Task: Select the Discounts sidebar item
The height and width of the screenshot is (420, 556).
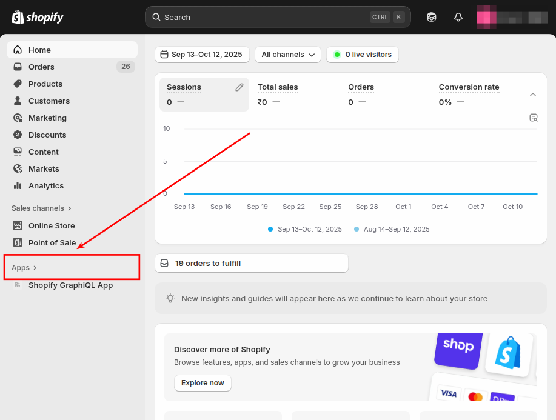Action: pyautogui.click(x=47, y=135)
